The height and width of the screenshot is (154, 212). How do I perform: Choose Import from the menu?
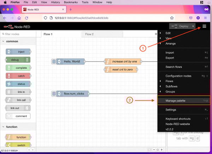pyautogui.click(x=184, y=53)
